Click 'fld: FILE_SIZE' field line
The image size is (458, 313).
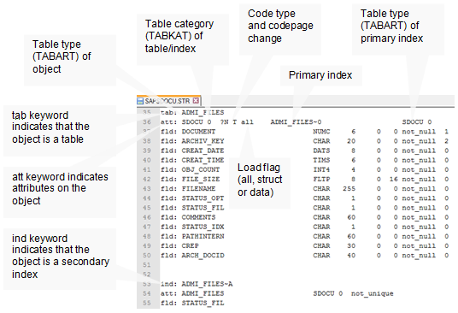tap(191, 179)
